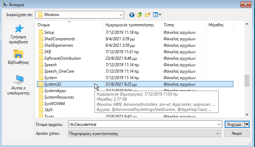Click the Άκυρο button

pos(237,133)
